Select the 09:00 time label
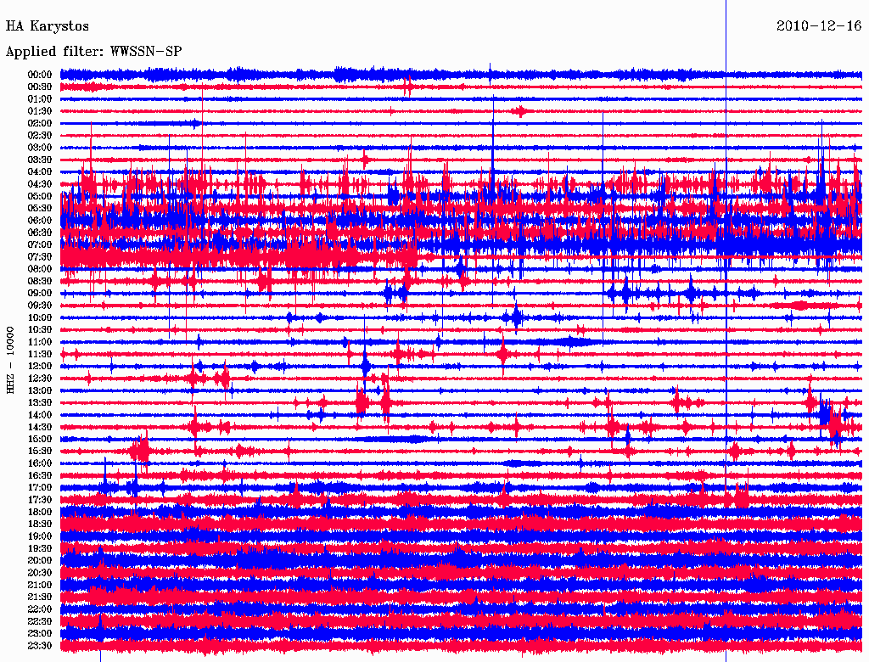The height and width of the screenshot is (662, 869). tap(39, 294)
